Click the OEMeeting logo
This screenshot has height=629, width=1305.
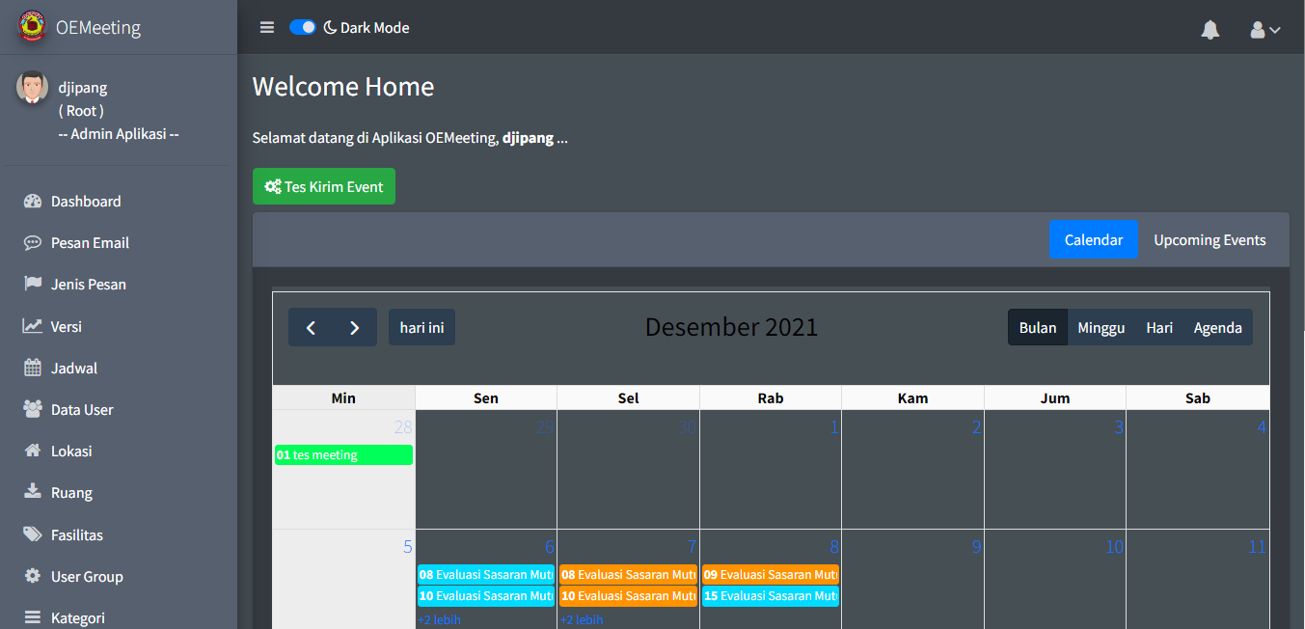[x=32, y=27]
